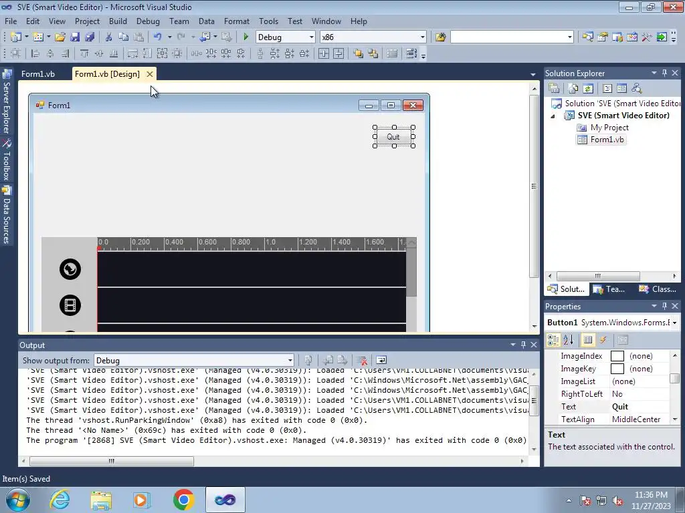Screen dimensions: 685x513
Task: Click Send to Back layout icon
Action: coord(373,53)
